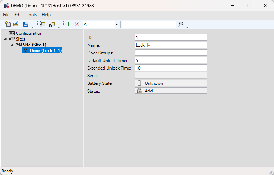The image size is (274, 175).
Task: Click the Add status button
Action: coord(171,91)
